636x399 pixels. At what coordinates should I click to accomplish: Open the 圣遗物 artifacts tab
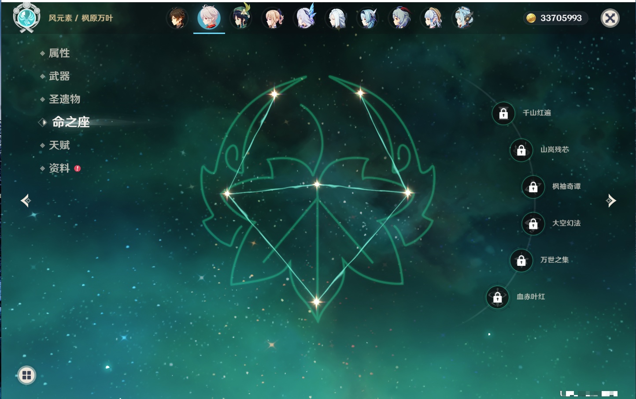(x=64, y=99)
